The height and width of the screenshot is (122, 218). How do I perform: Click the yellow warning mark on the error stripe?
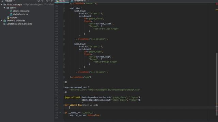click(x=217, y=10)
